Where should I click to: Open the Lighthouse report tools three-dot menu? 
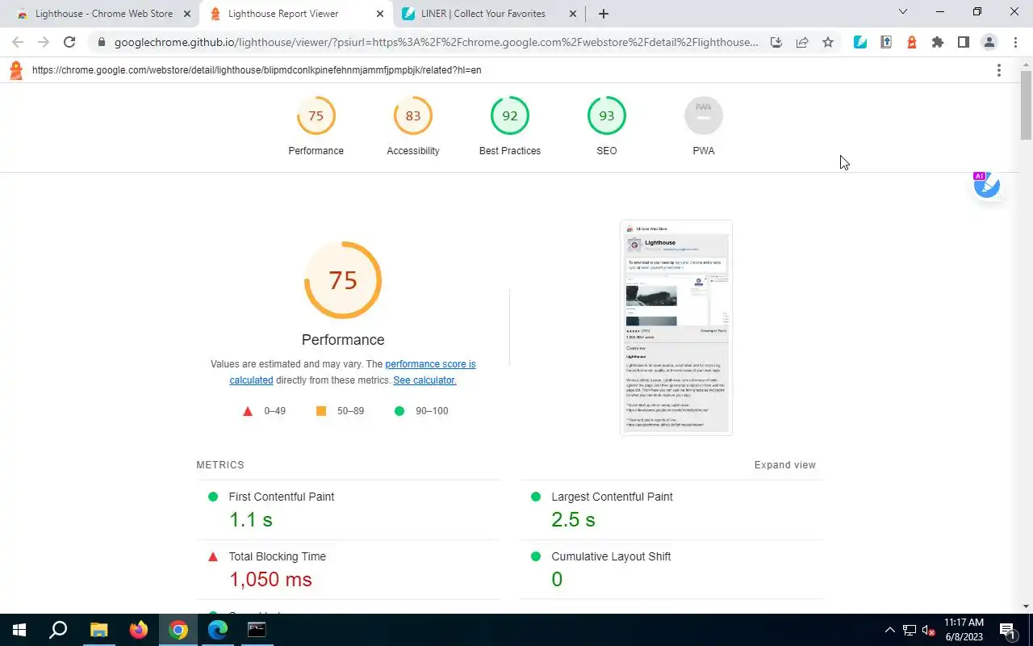(998, 70)
